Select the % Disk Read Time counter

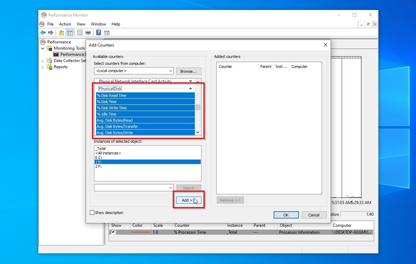145,95
